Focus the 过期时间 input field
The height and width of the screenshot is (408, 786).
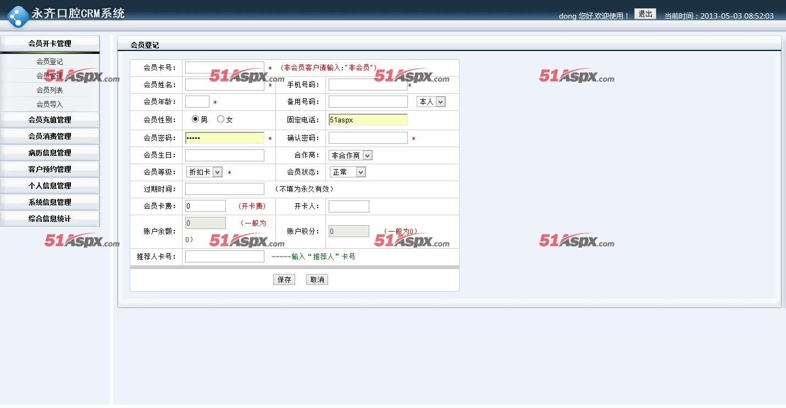(x=225, y=189)
